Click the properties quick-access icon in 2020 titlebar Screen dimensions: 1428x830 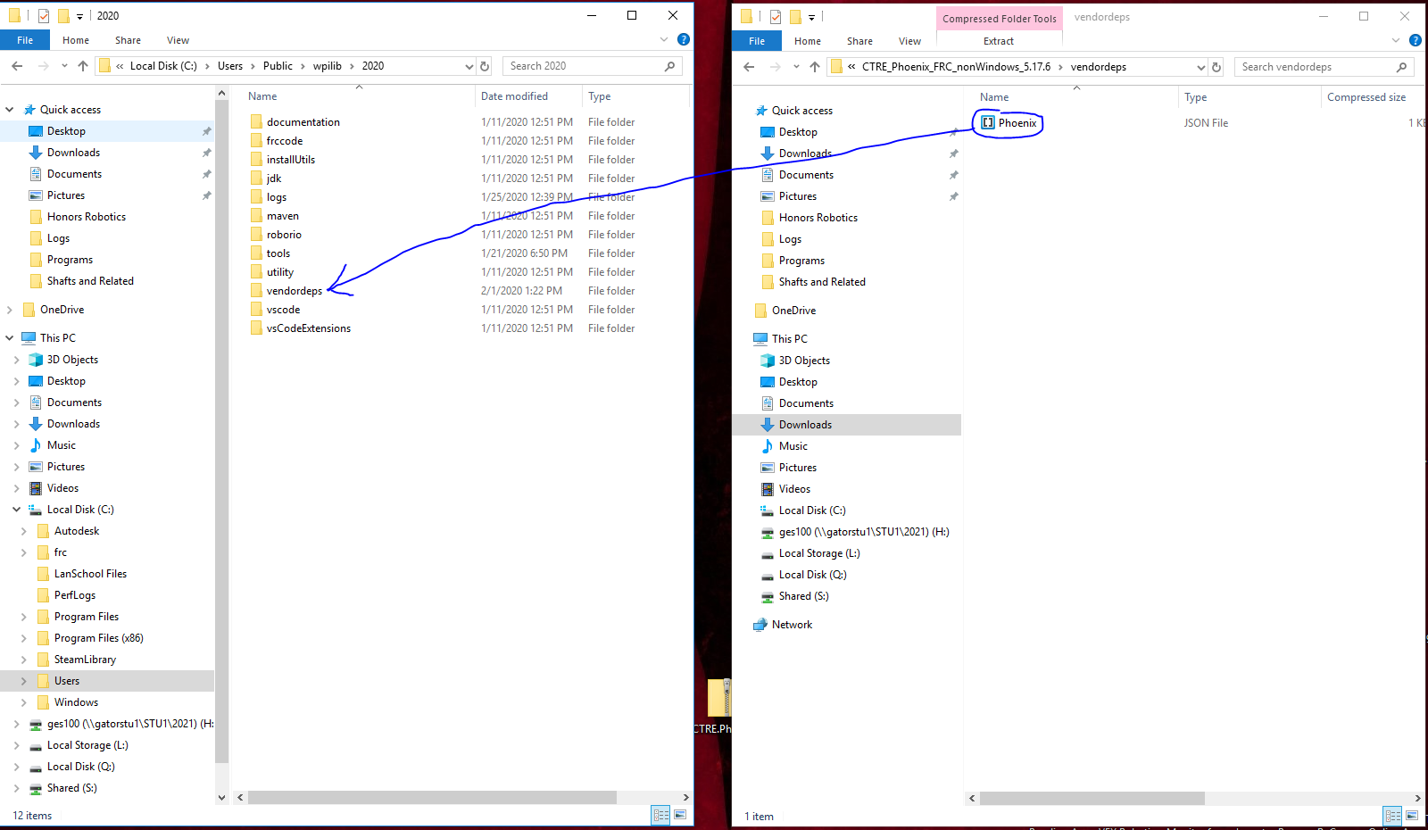[x=43, y=15]
